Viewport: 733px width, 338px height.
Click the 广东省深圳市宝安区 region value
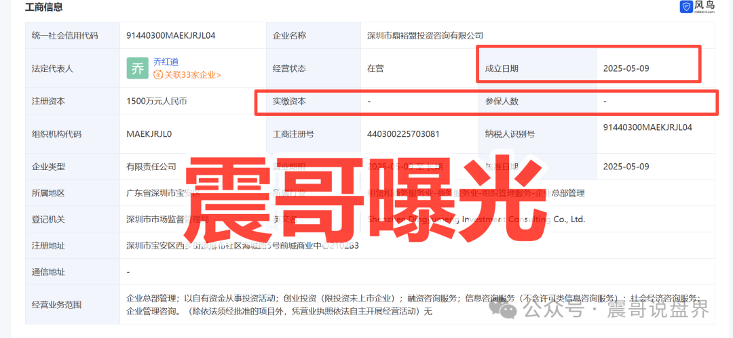163,193
